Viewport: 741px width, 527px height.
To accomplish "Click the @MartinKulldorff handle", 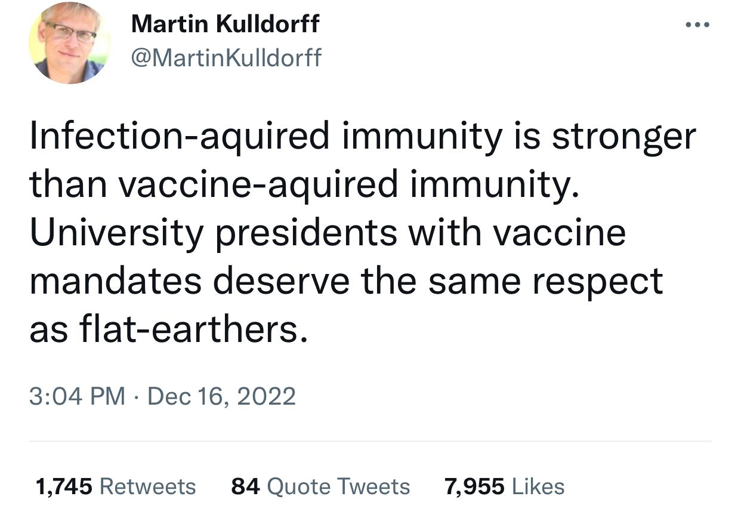I will [x=226, y=58].
